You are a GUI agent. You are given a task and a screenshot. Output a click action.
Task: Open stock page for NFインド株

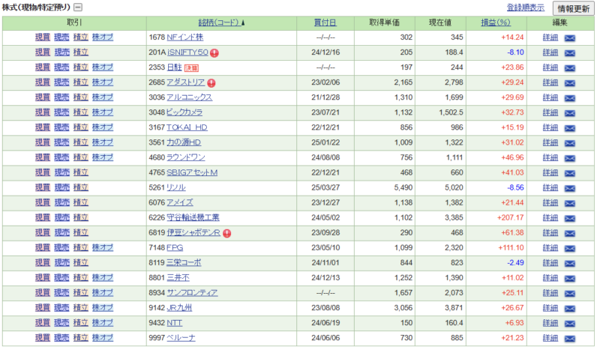tap(184, 37)
